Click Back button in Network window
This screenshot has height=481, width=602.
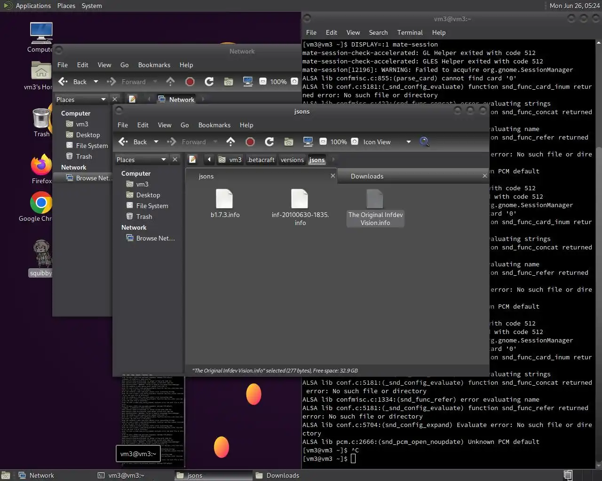73,82
